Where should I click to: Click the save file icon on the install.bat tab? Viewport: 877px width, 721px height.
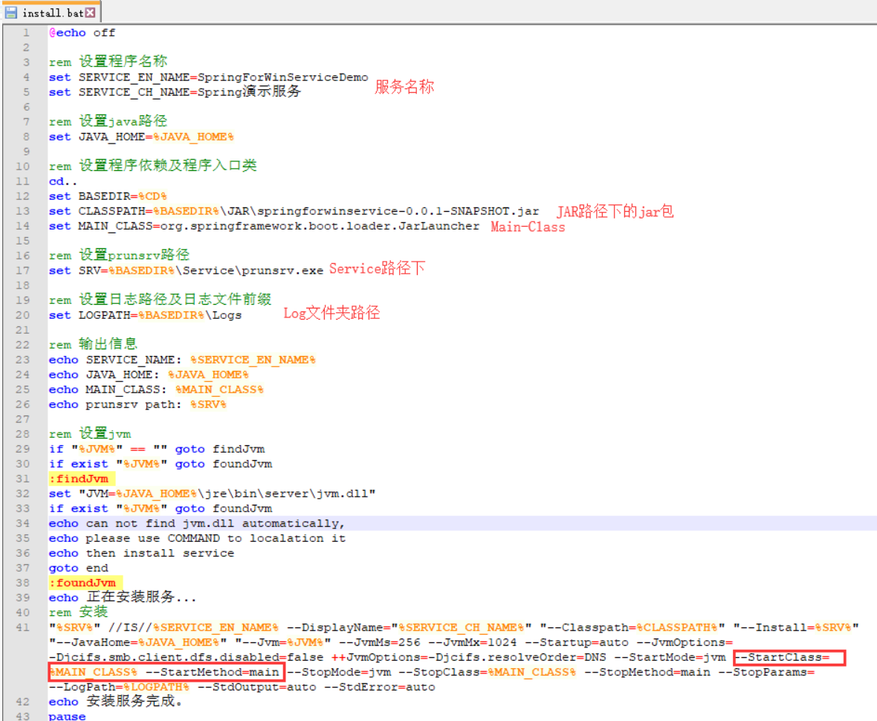pos(10,12)
